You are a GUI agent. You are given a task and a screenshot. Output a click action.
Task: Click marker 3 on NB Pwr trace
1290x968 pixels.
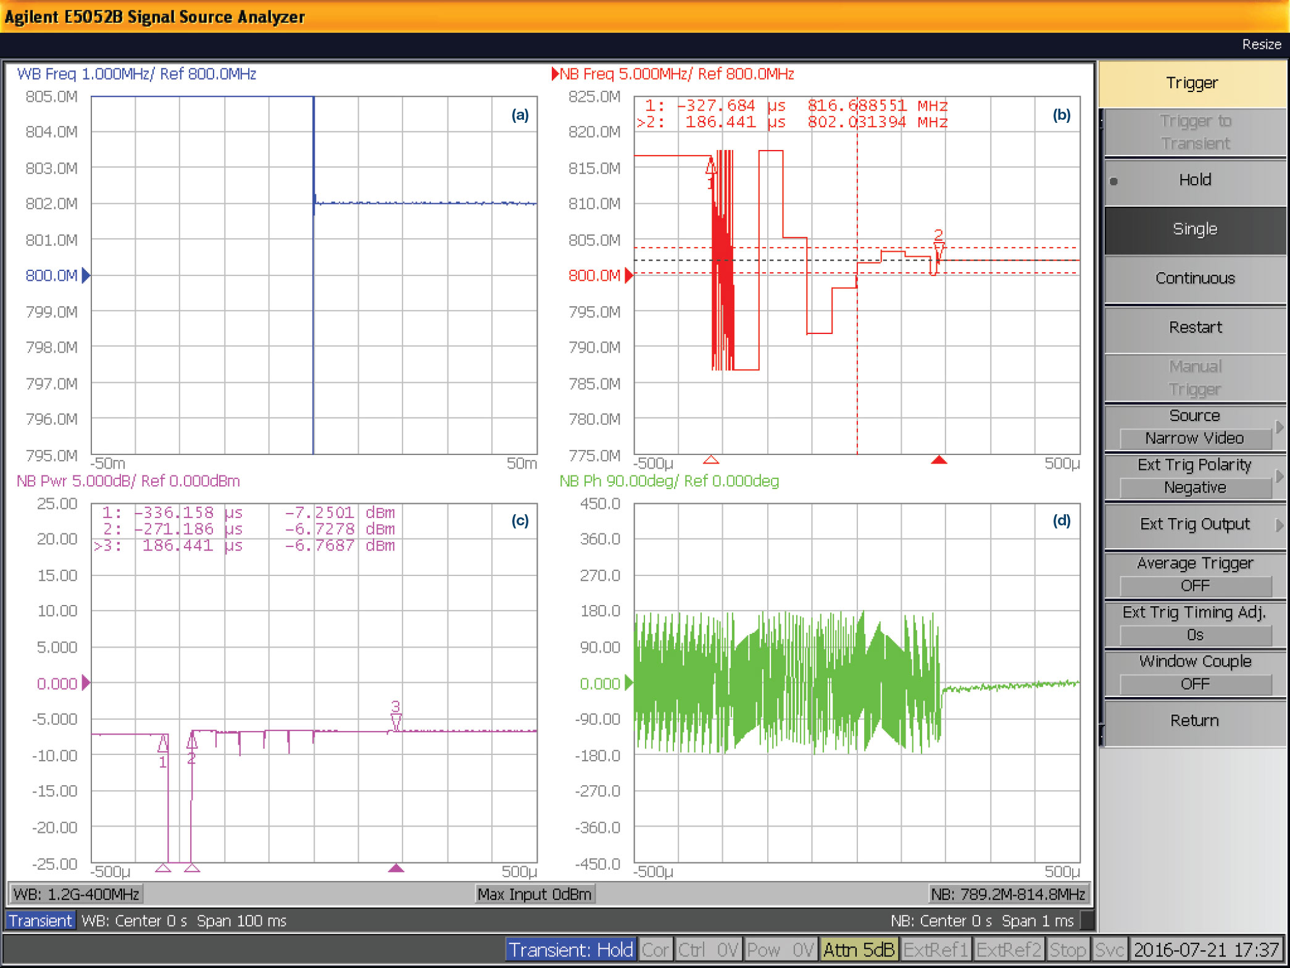[396, 720]
